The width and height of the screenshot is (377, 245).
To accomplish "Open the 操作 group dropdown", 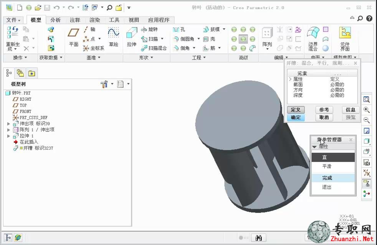I will (20, 57).
